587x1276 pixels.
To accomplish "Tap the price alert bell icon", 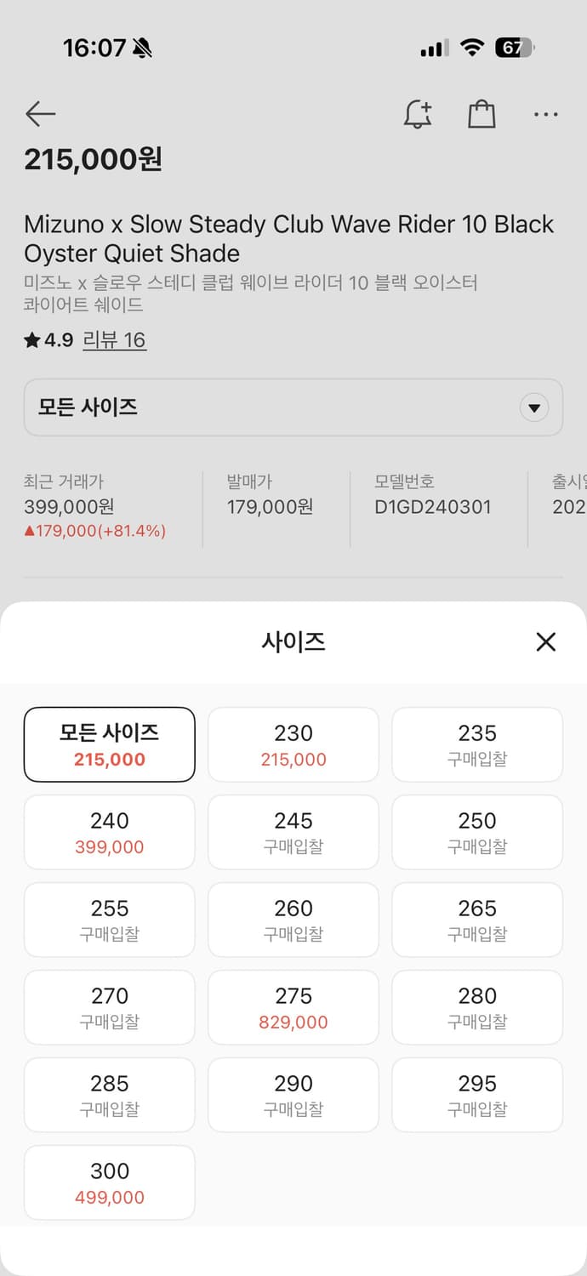I will coord(417,114).
